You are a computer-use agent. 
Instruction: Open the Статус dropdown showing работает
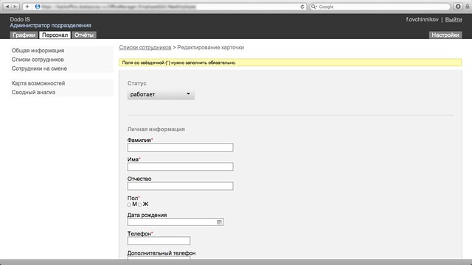coord(161,94)
